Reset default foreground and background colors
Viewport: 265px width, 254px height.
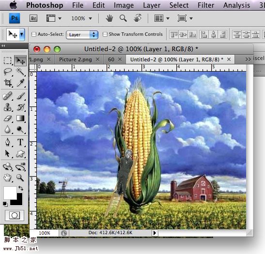(x=5, y=204)
